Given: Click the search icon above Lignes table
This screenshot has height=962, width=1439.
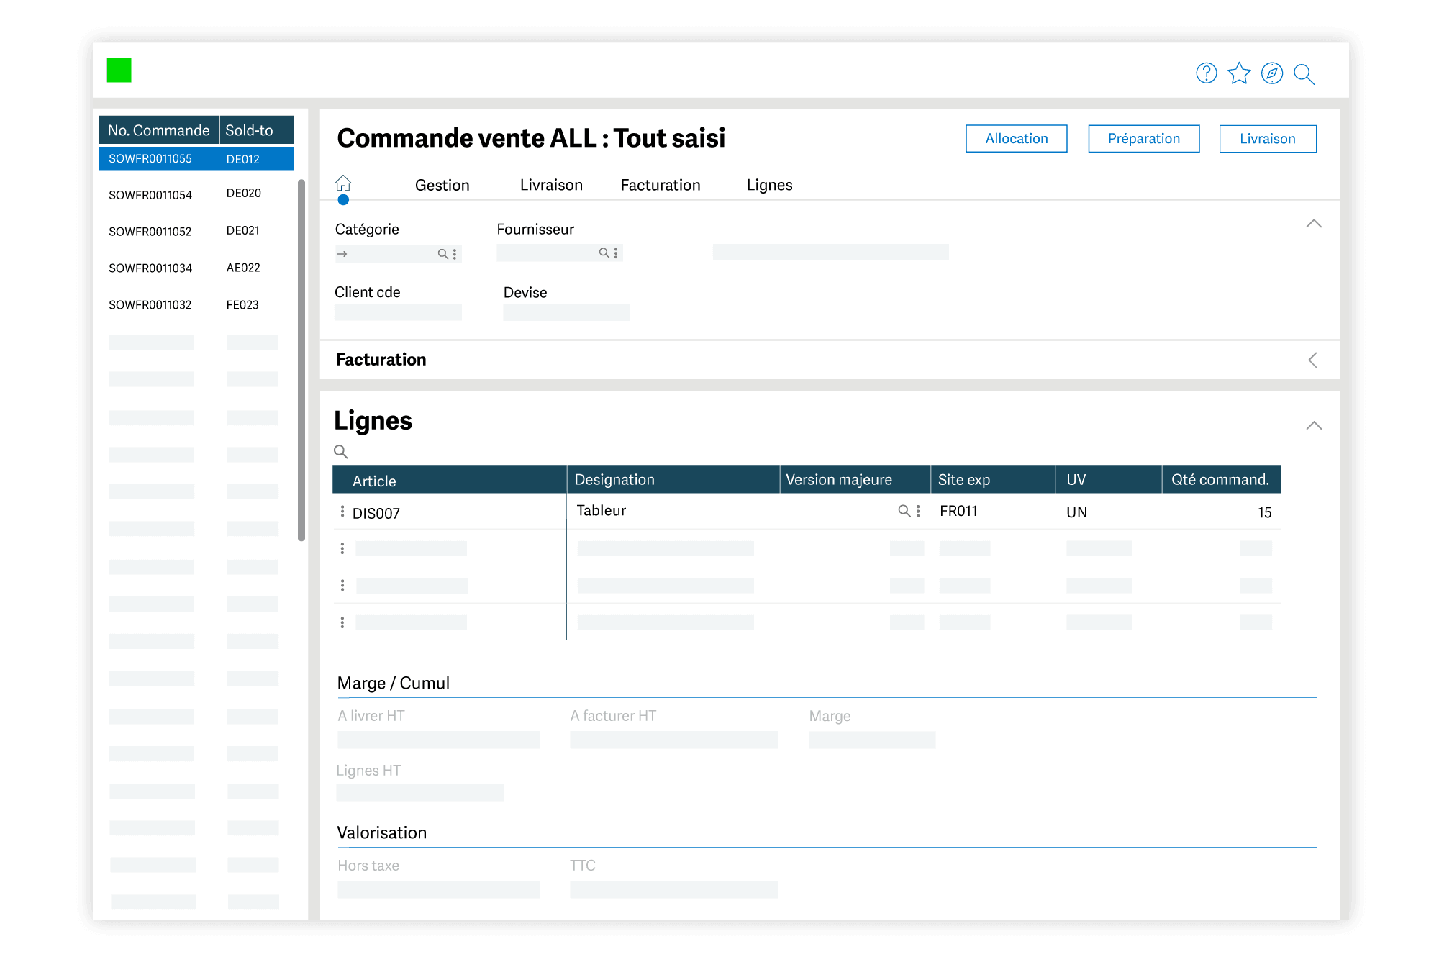Looking at the screenshot, I should [341, 452].
